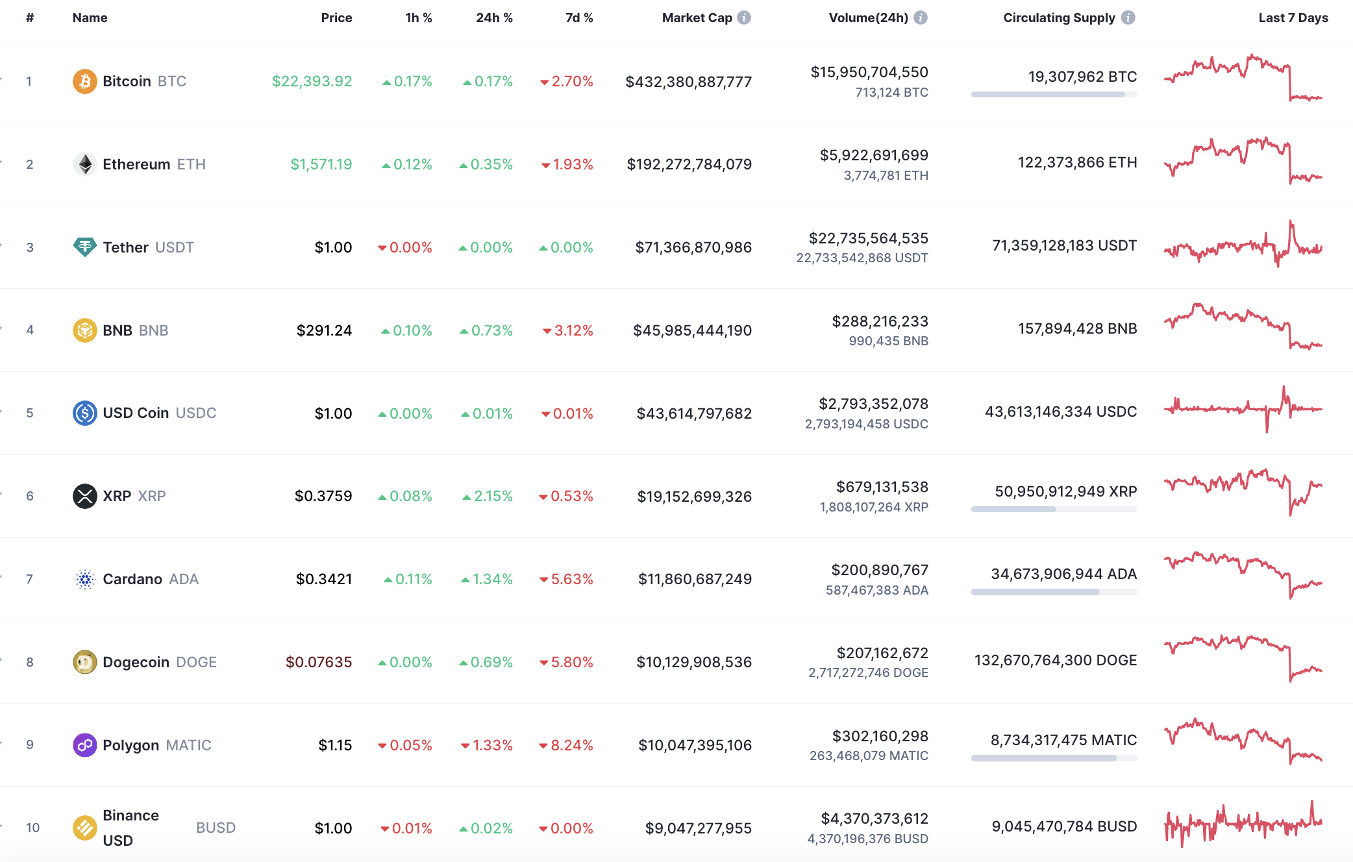Open the Circulating Supply info tooltip icon
The width and height of the screenshot is (1353, 862).
point(1128,18)
